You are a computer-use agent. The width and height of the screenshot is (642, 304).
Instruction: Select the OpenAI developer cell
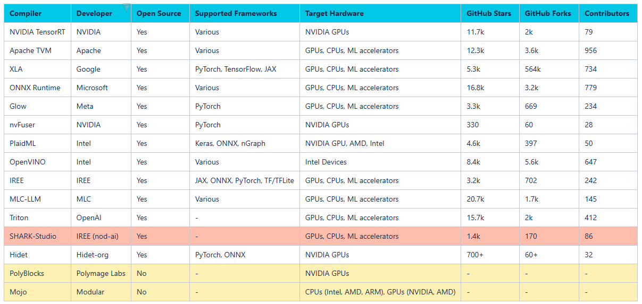(101, 218)
